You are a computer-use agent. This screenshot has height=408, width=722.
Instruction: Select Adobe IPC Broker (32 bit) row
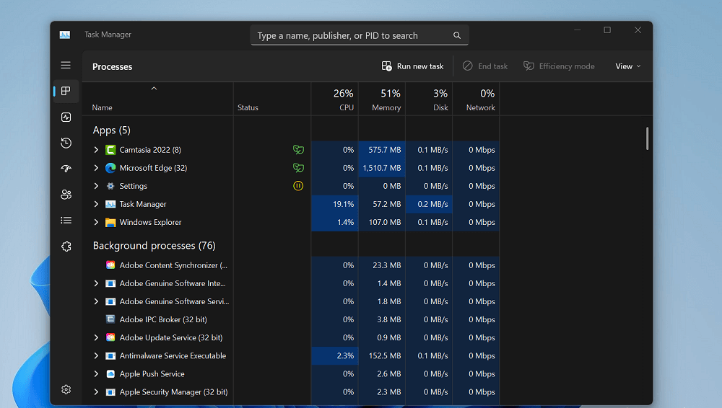[x=291, y=319]
